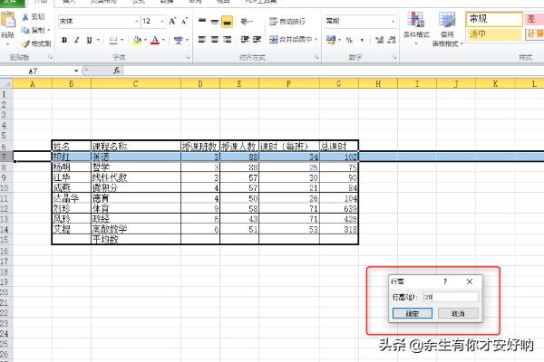Click the ? help button in the 行高 dialog
This screenshot has width=544, height=362.
(445, 281)
